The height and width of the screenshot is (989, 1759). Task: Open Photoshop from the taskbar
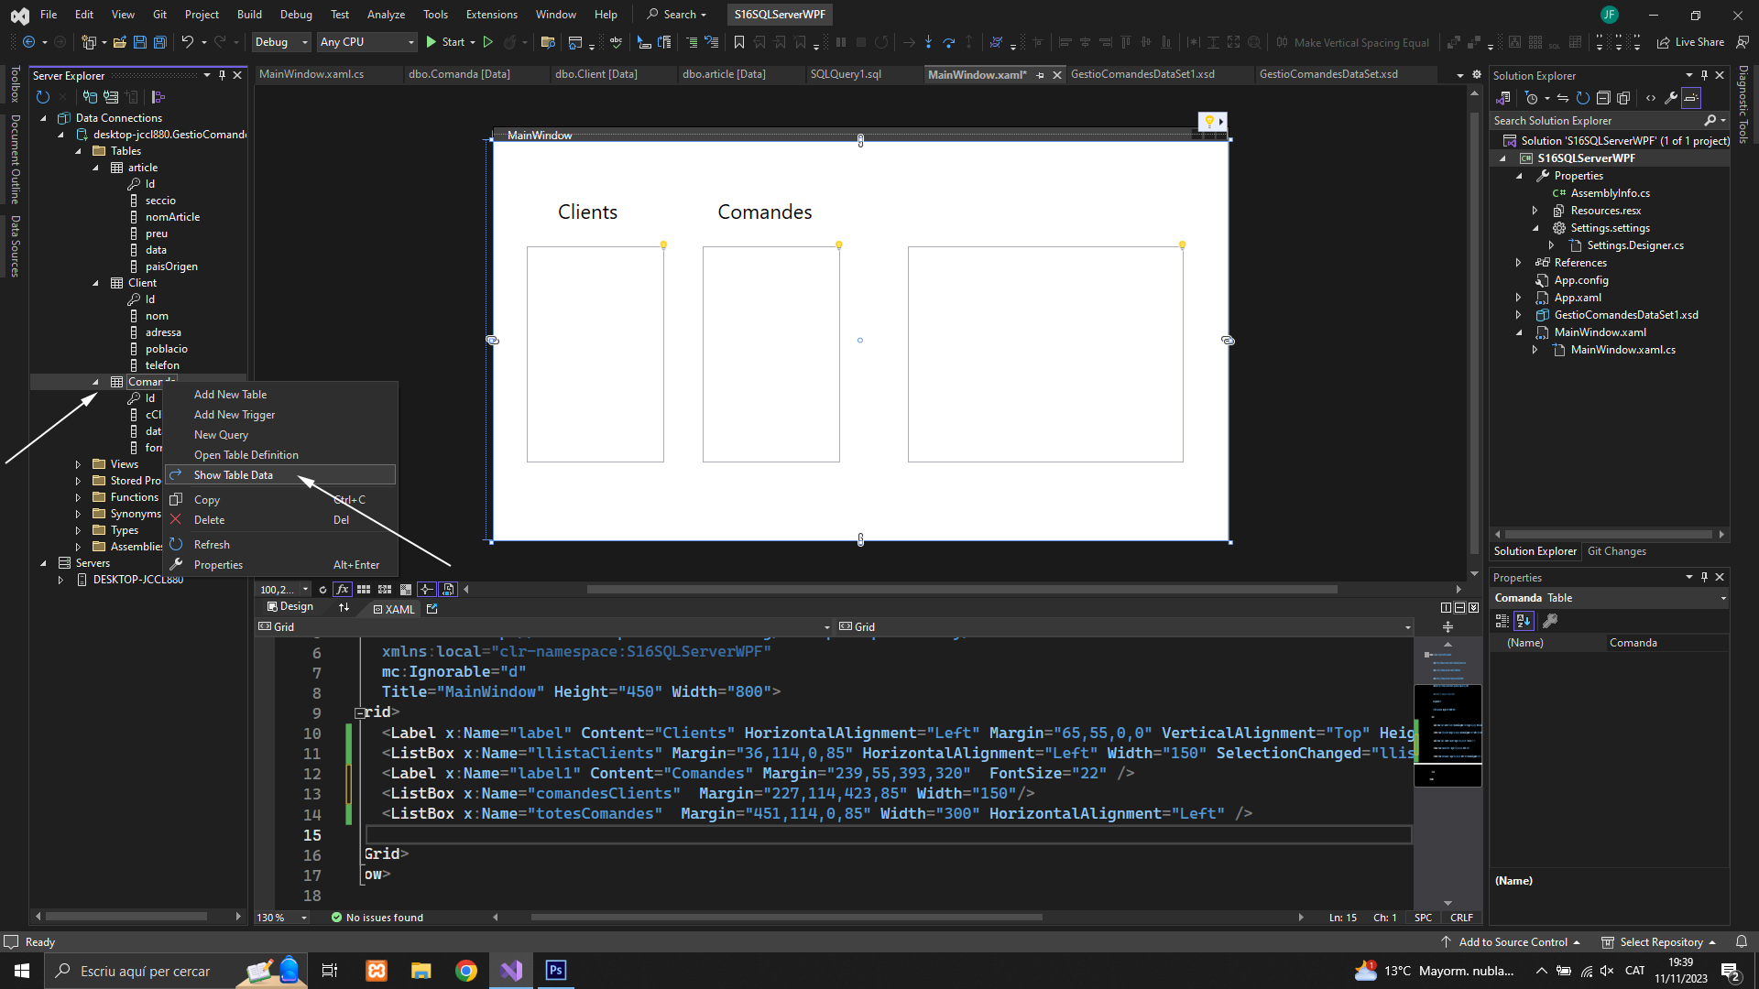(555, 971)
